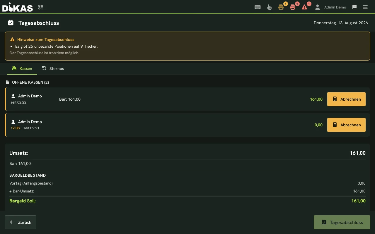Click the '+ Bar-Umsatz:' label

tap(22, 191)
